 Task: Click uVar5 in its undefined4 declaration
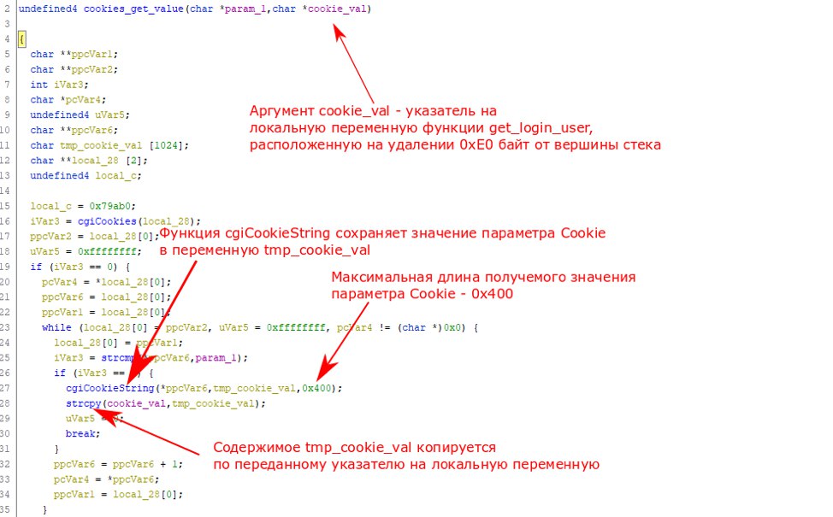(109, 115)
